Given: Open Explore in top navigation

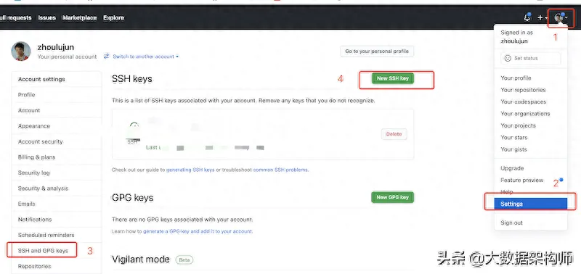Looking at the screenshot, I should click(113, 17).
